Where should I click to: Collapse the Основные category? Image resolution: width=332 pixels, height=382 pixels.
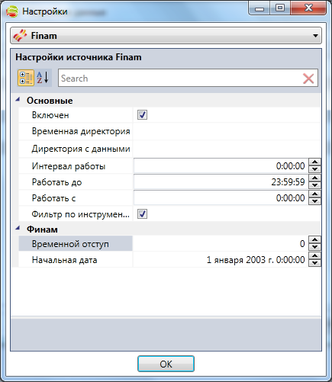tap(18, 100)
